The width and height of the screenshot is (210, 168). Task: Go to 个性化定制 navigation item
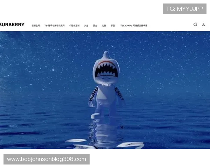74,26
